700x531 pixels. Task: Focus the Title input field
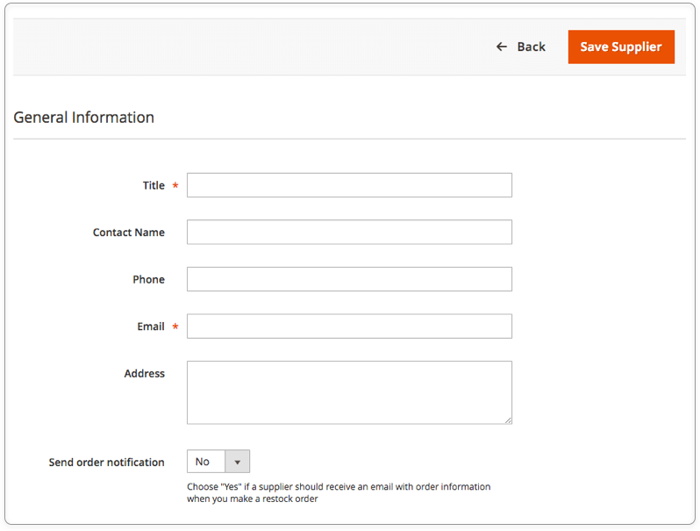click(x=349, y=185)
